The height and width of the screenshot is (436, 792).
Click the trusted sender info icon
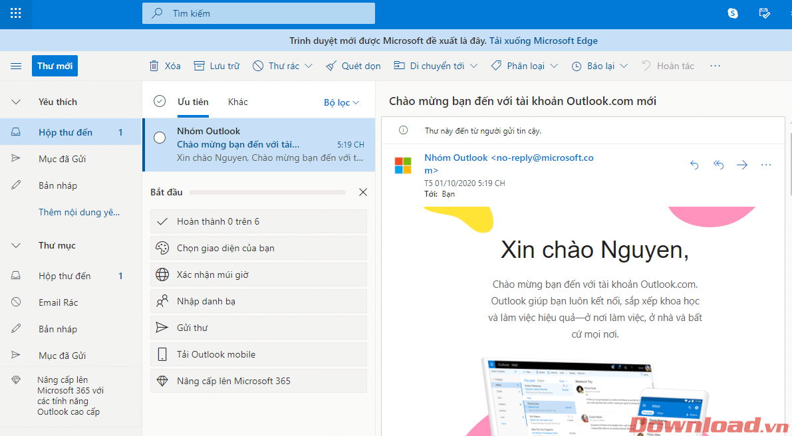point(403,131)
